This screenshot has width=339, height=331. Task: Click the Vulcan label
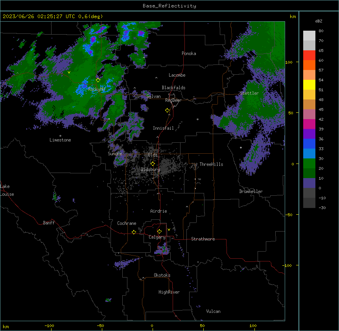coord(213,311)
